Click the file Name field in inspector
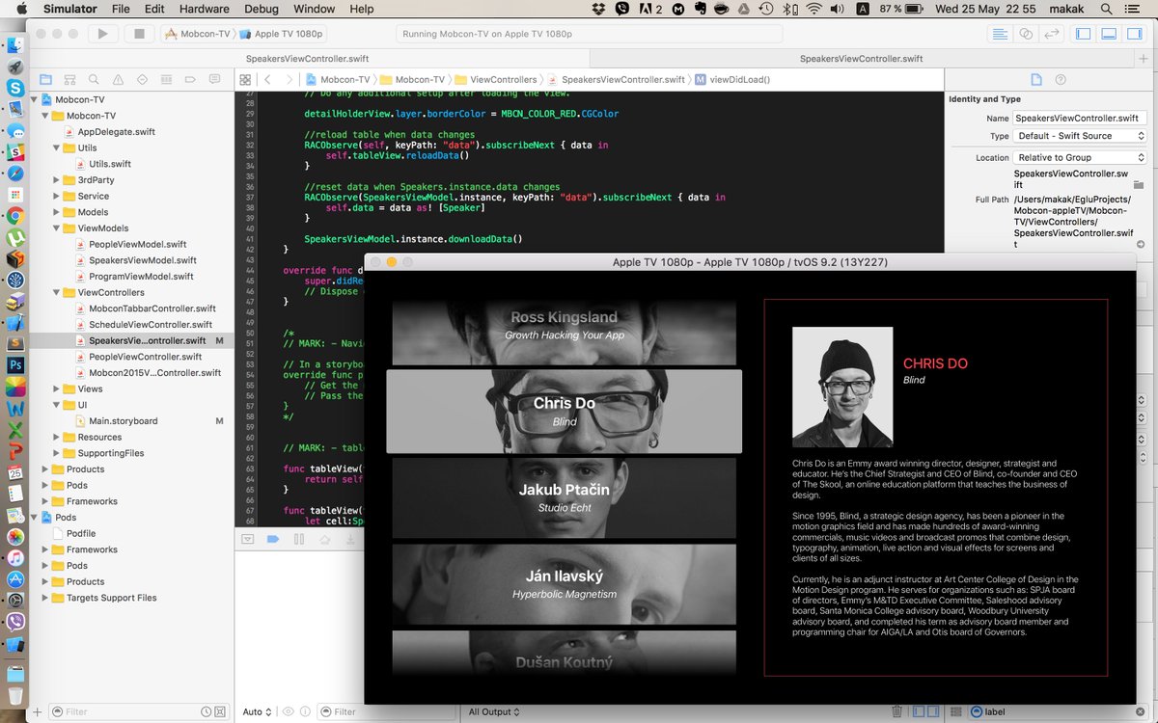 (x=1080, y=118)
